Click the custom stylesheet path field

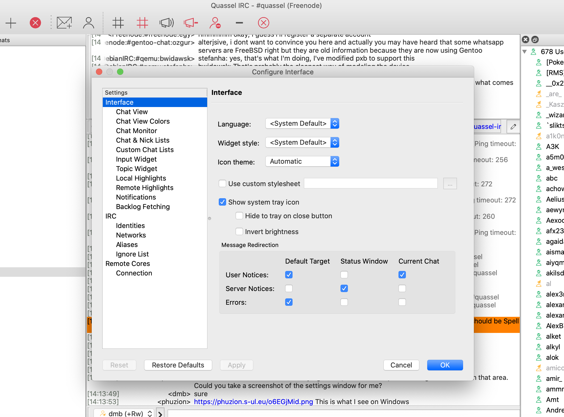point(371,183)
